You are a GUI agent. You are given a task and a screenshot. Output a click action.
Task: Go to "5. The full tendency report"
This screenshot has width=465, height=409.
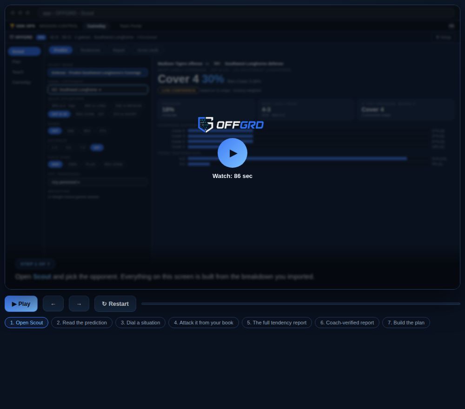(x=277, y=323)
